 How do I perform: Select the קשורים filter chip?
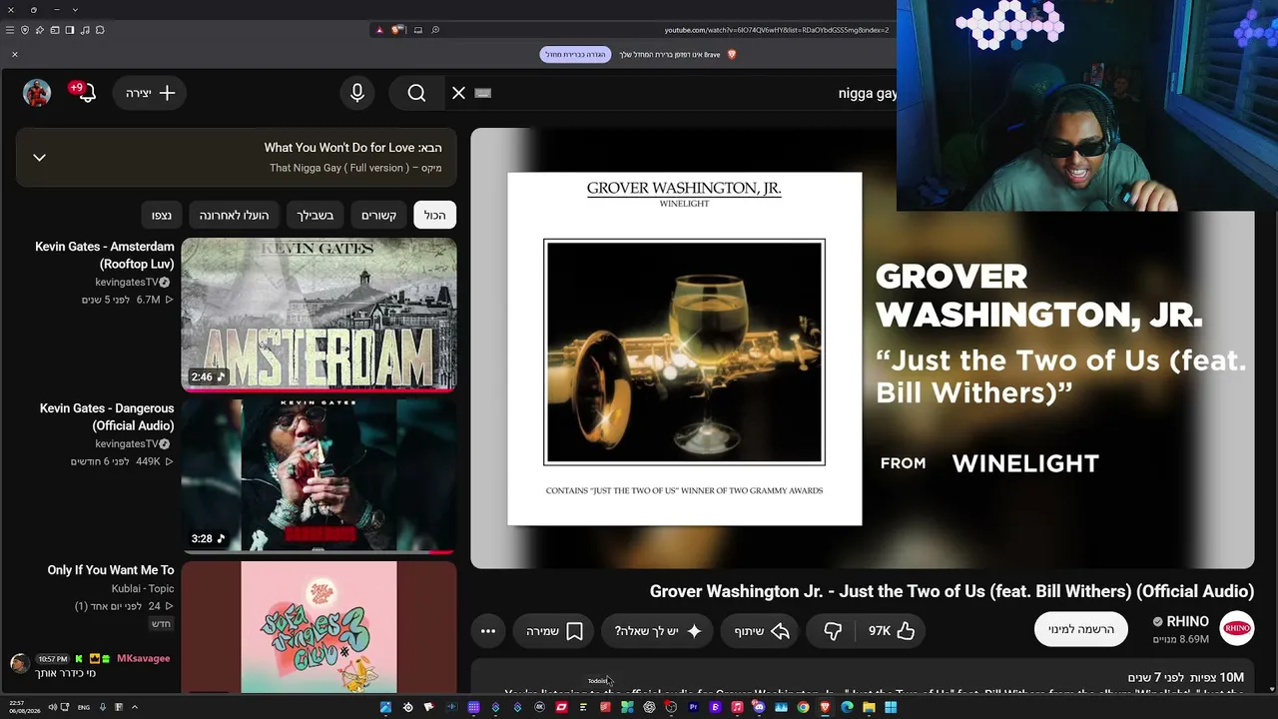tap(378, 215)
